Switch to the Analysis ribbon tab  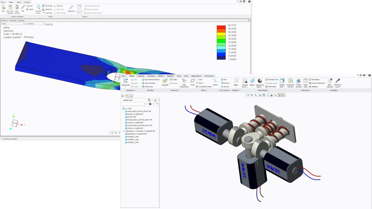141,76
